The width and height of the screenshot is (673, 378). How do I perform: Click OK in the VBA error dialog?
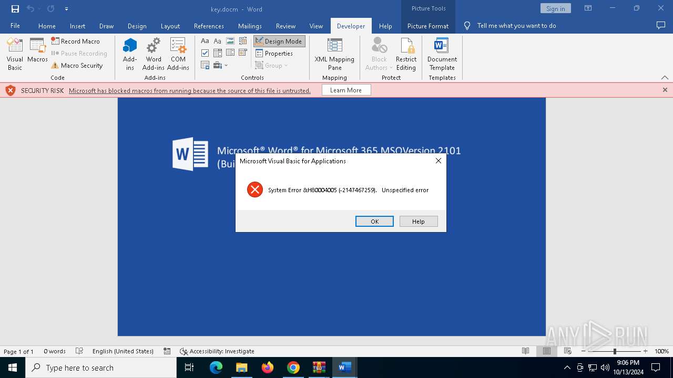click(374, 222)
